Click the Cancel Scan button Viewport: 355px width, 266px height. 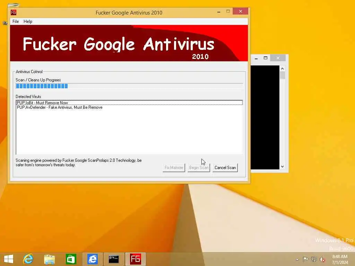225,168
